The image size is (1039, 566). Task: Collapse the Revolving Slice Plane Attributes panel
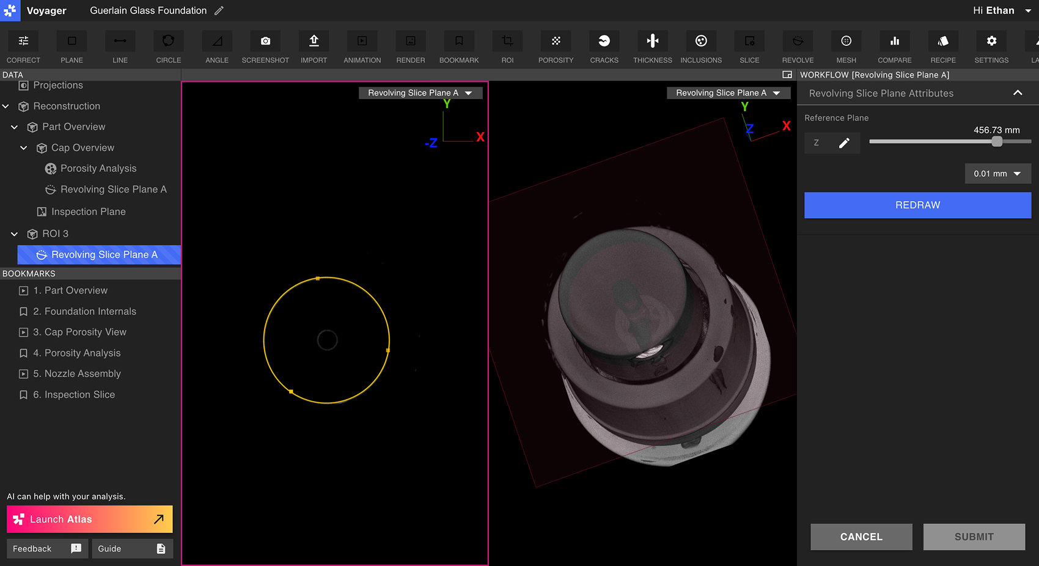1018,93
